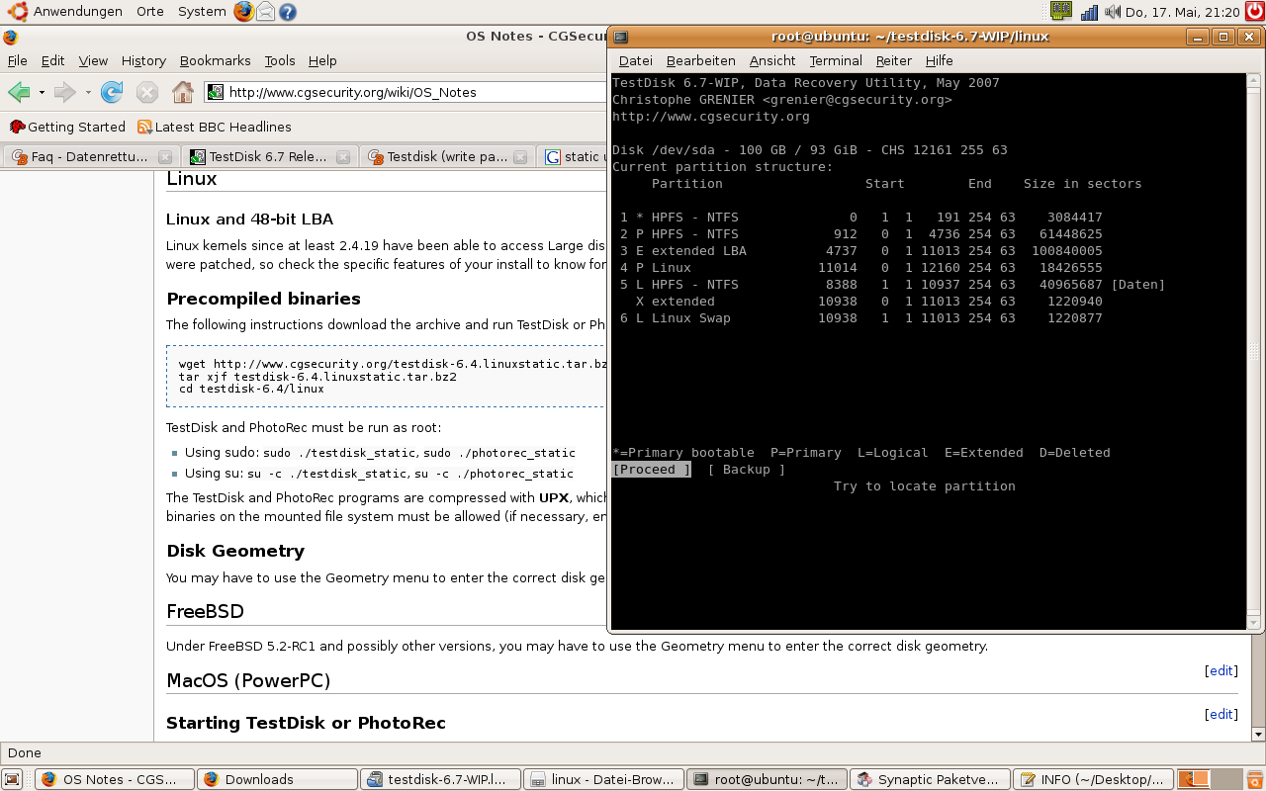The width and height of the screenshot is (1266, 791).
Task: Click edit link beside Starting TestDisk heading
Action: [1221, 714]
